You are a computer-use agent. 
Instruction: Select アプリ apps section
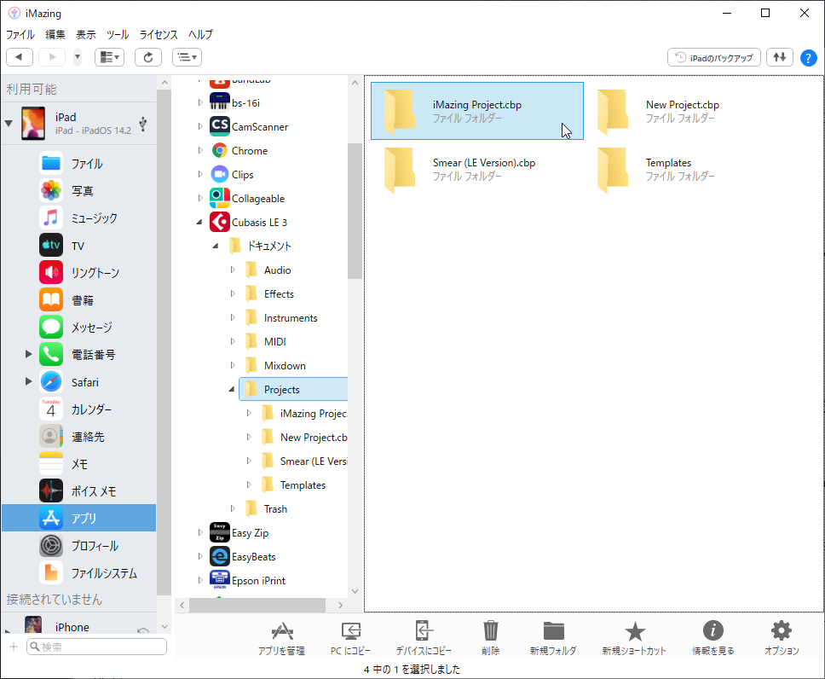[x=79, y=518]
